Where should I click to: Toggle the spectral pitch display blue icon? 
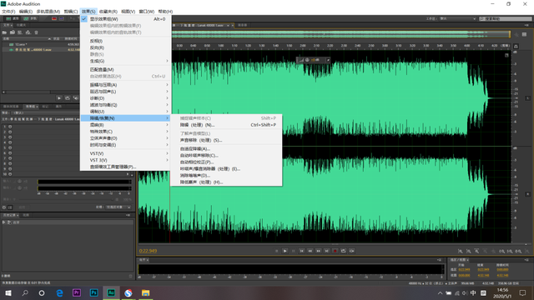pos(61,18)
